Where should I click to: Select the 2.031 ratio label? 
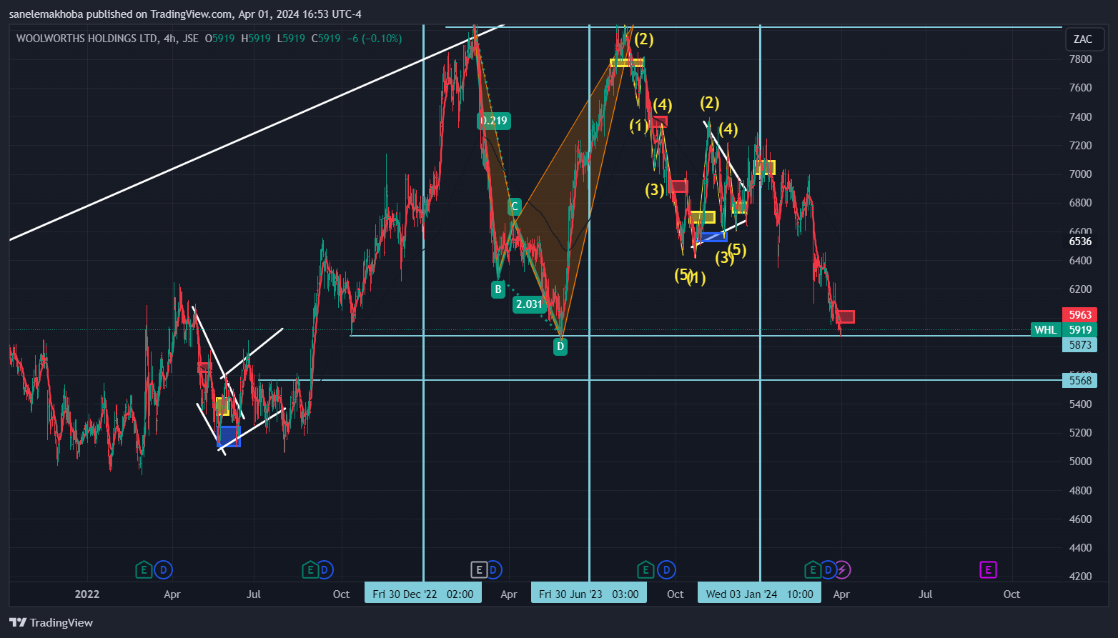pyautogui.click(x=529, y=304)
